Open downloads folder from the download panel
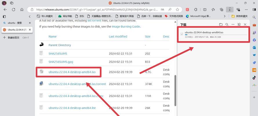The height and width of the screenshot is (116, 258). point(221,25)
